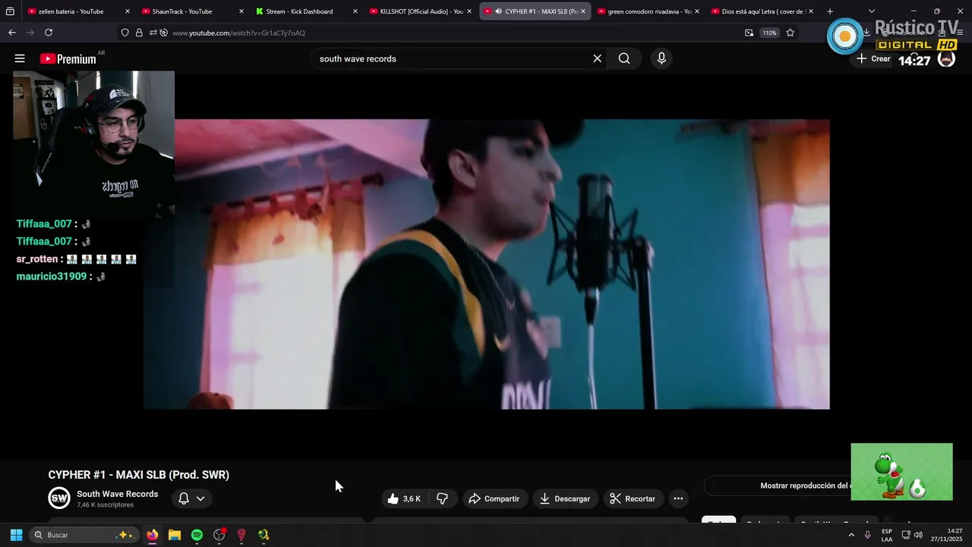Screen dimensions: 972x547
Task: Close the Stream - Kick Dashboard tab
Action: tap(355, 11)
